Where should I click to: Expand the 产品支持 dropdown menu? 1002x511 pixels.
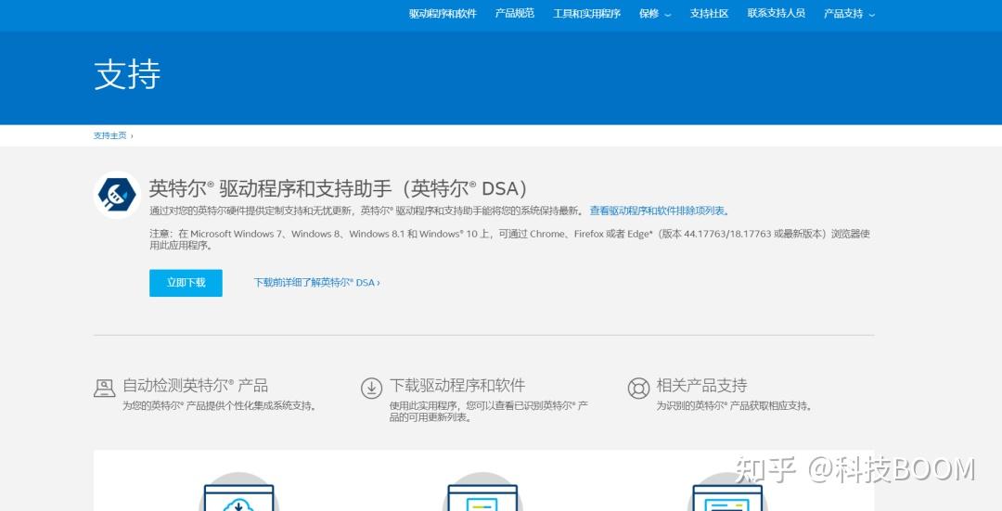[849, 13]
